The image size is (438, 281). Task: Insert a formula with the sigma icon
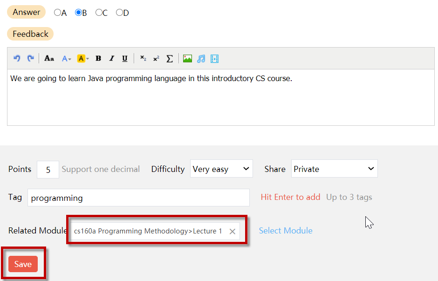pyautogui.click(x=170, y=59)
